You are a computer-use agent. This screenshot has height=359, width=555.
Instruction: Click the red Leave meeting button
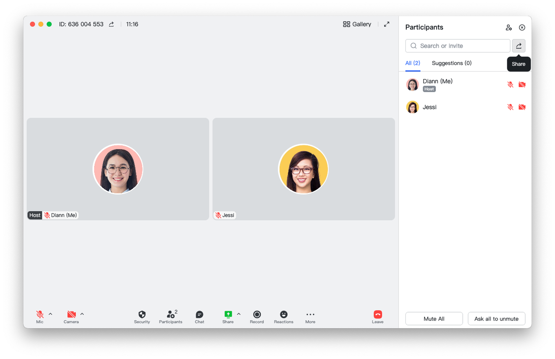(x=378, y=317)
